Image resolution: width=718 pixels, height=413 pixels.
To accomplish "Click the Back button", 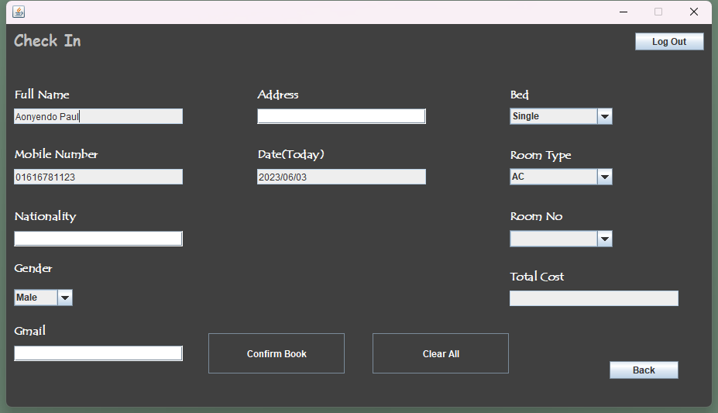I will click(x=644, y=370).
